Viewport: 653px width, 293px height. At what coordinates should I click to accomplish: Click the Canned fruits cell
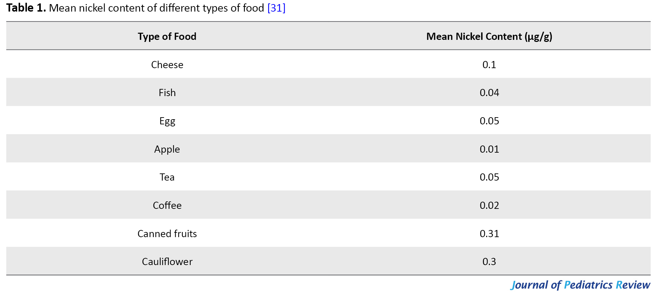[167, 234]
